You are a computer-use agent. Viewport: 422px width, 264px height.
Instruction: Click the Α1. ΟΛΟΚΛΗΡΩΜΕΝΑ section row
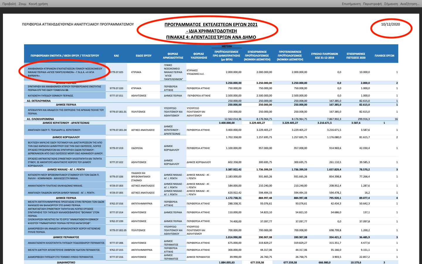[40, 119]
